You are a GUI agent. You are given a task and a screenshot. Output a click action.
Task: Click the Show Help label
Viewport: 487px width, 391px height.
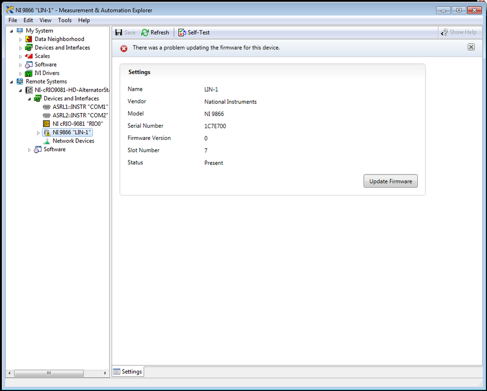pyautogui.click(x=463, y=32)
